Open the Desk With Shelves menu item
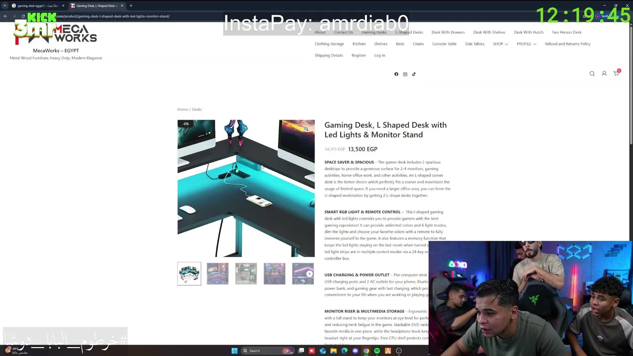The height and width of the screenshot is (356, 633). click(x=489, y=32)
